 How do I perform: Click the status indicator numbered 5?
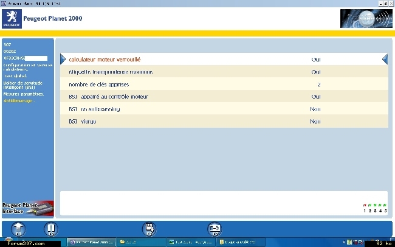[x=385, y=208]
